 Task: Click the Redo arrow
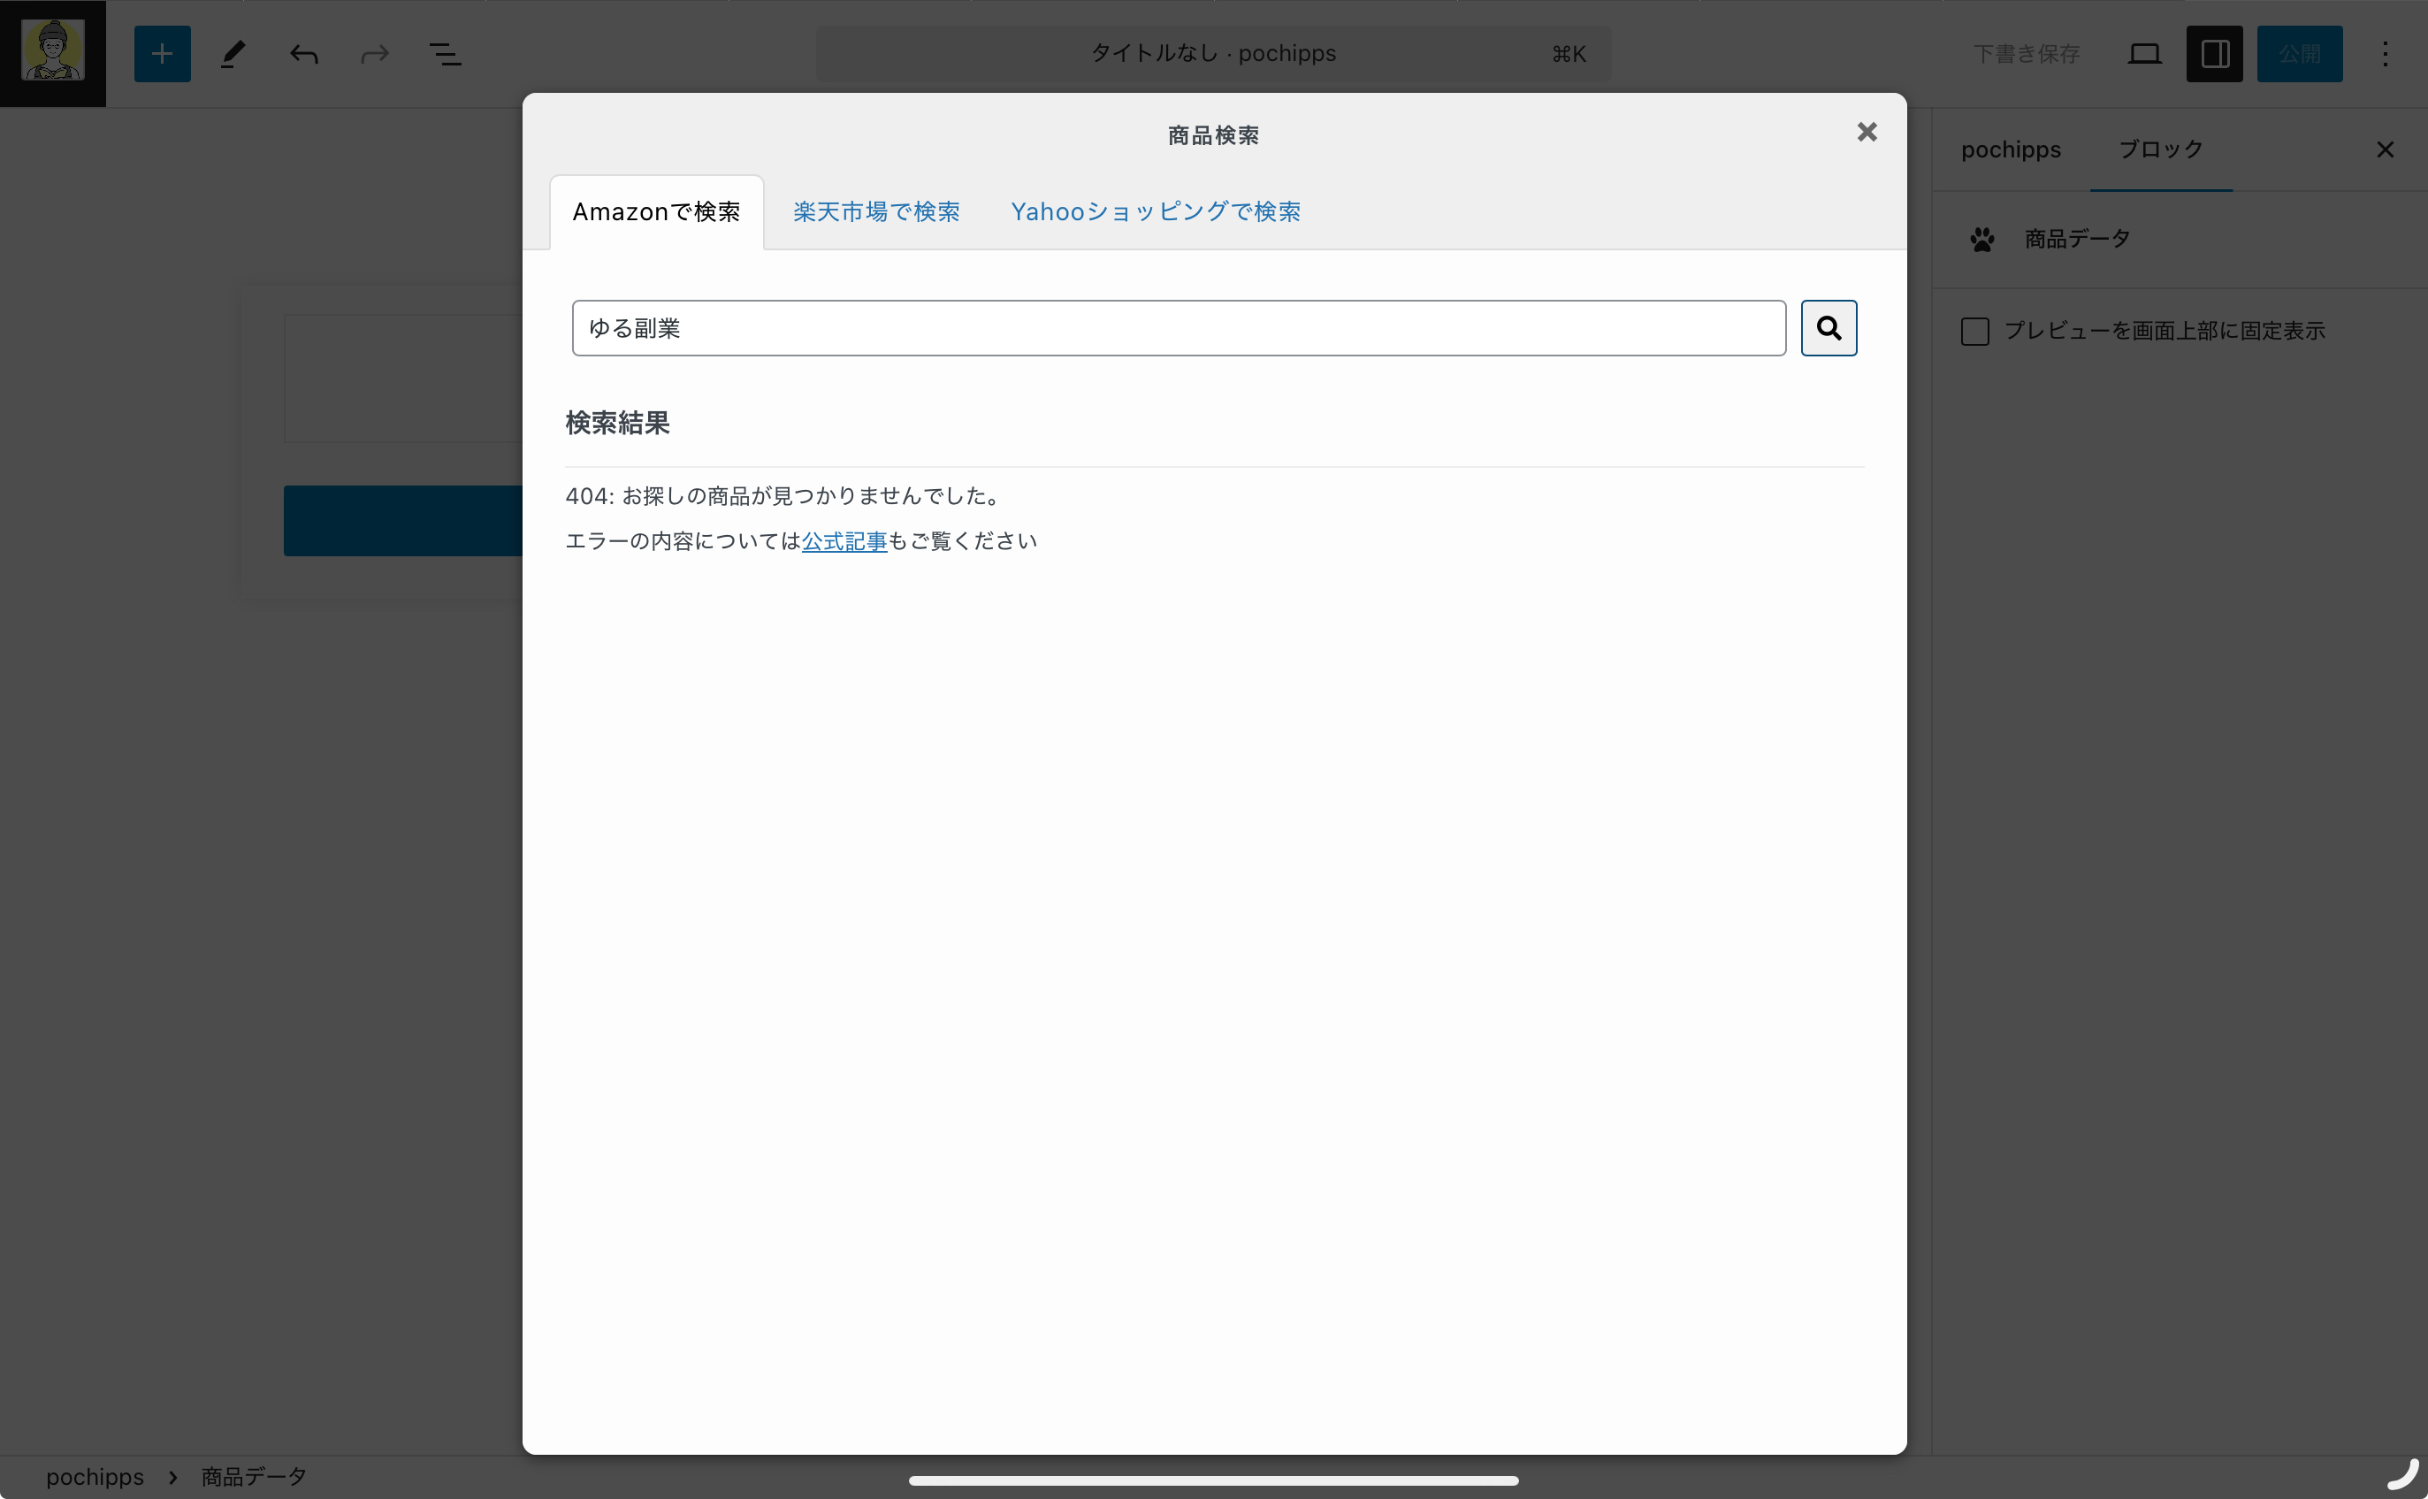(375, 54)
